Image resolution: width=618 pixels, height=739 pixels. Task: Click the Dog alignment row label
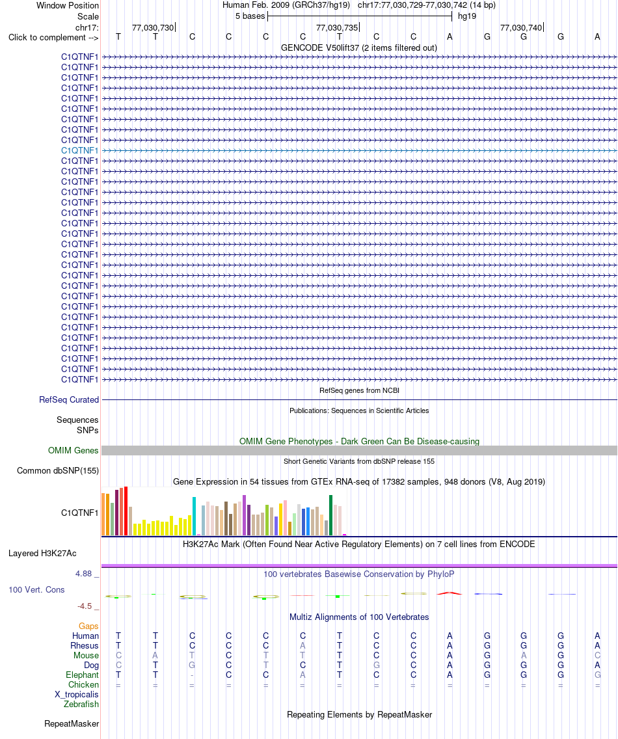point(91,665)
